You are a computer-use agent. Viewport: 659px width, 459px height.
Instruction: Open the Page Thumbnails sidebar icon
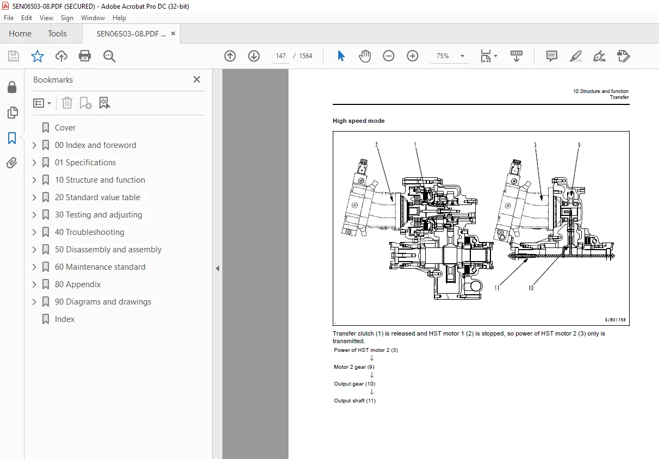click(11, 113)
